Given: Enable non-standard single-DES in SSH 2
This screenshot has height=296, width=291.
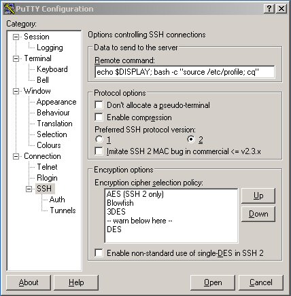Looking at the screenshot, I should click(99, 253).
